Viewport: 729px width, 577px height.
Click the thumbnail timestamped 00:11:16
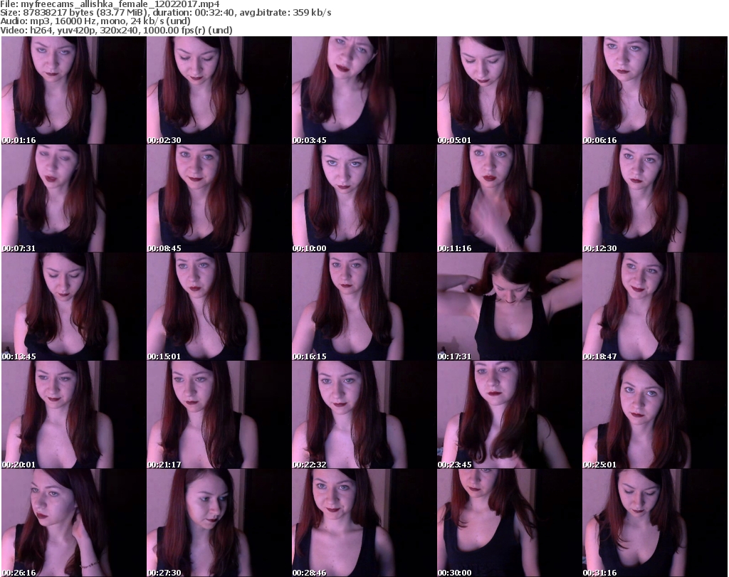coord(509,198)
